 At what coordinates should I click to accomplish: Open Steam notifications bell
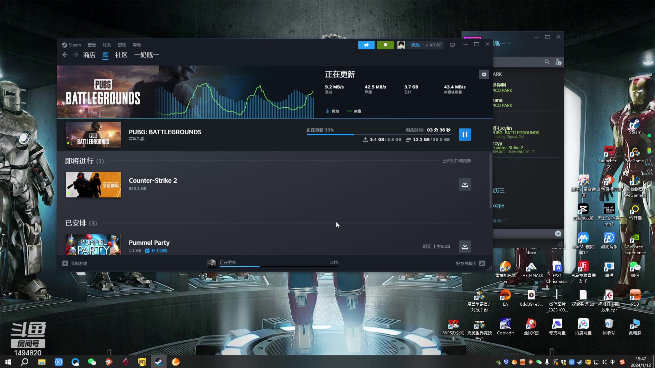(x=385, y=45)
